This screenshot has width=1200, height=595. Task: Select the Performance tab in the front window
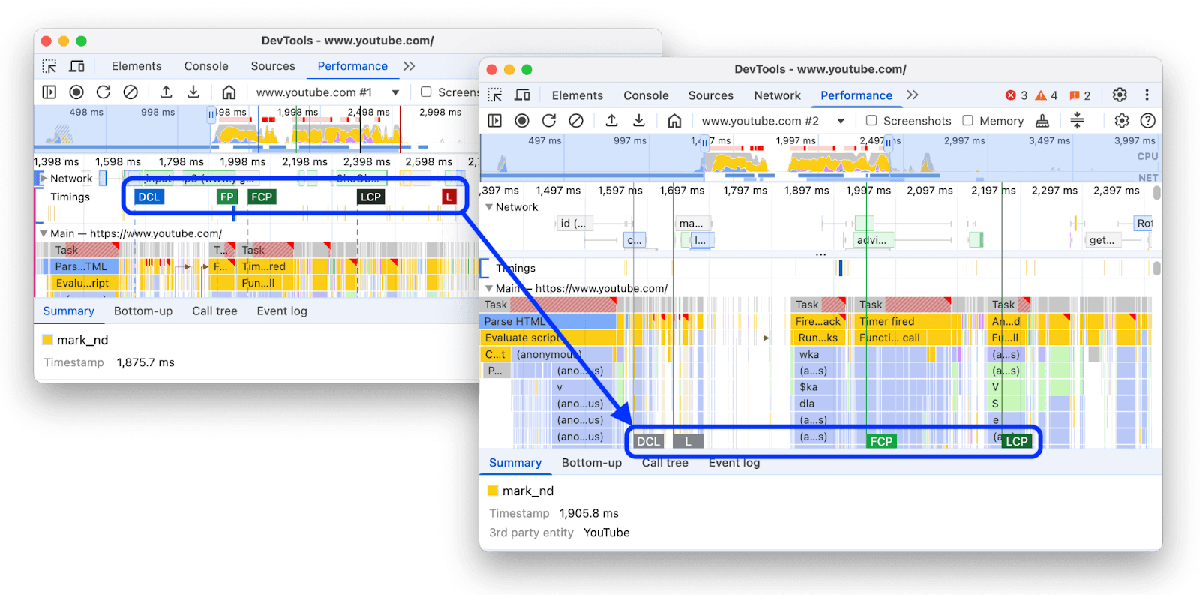click(856, 95)
